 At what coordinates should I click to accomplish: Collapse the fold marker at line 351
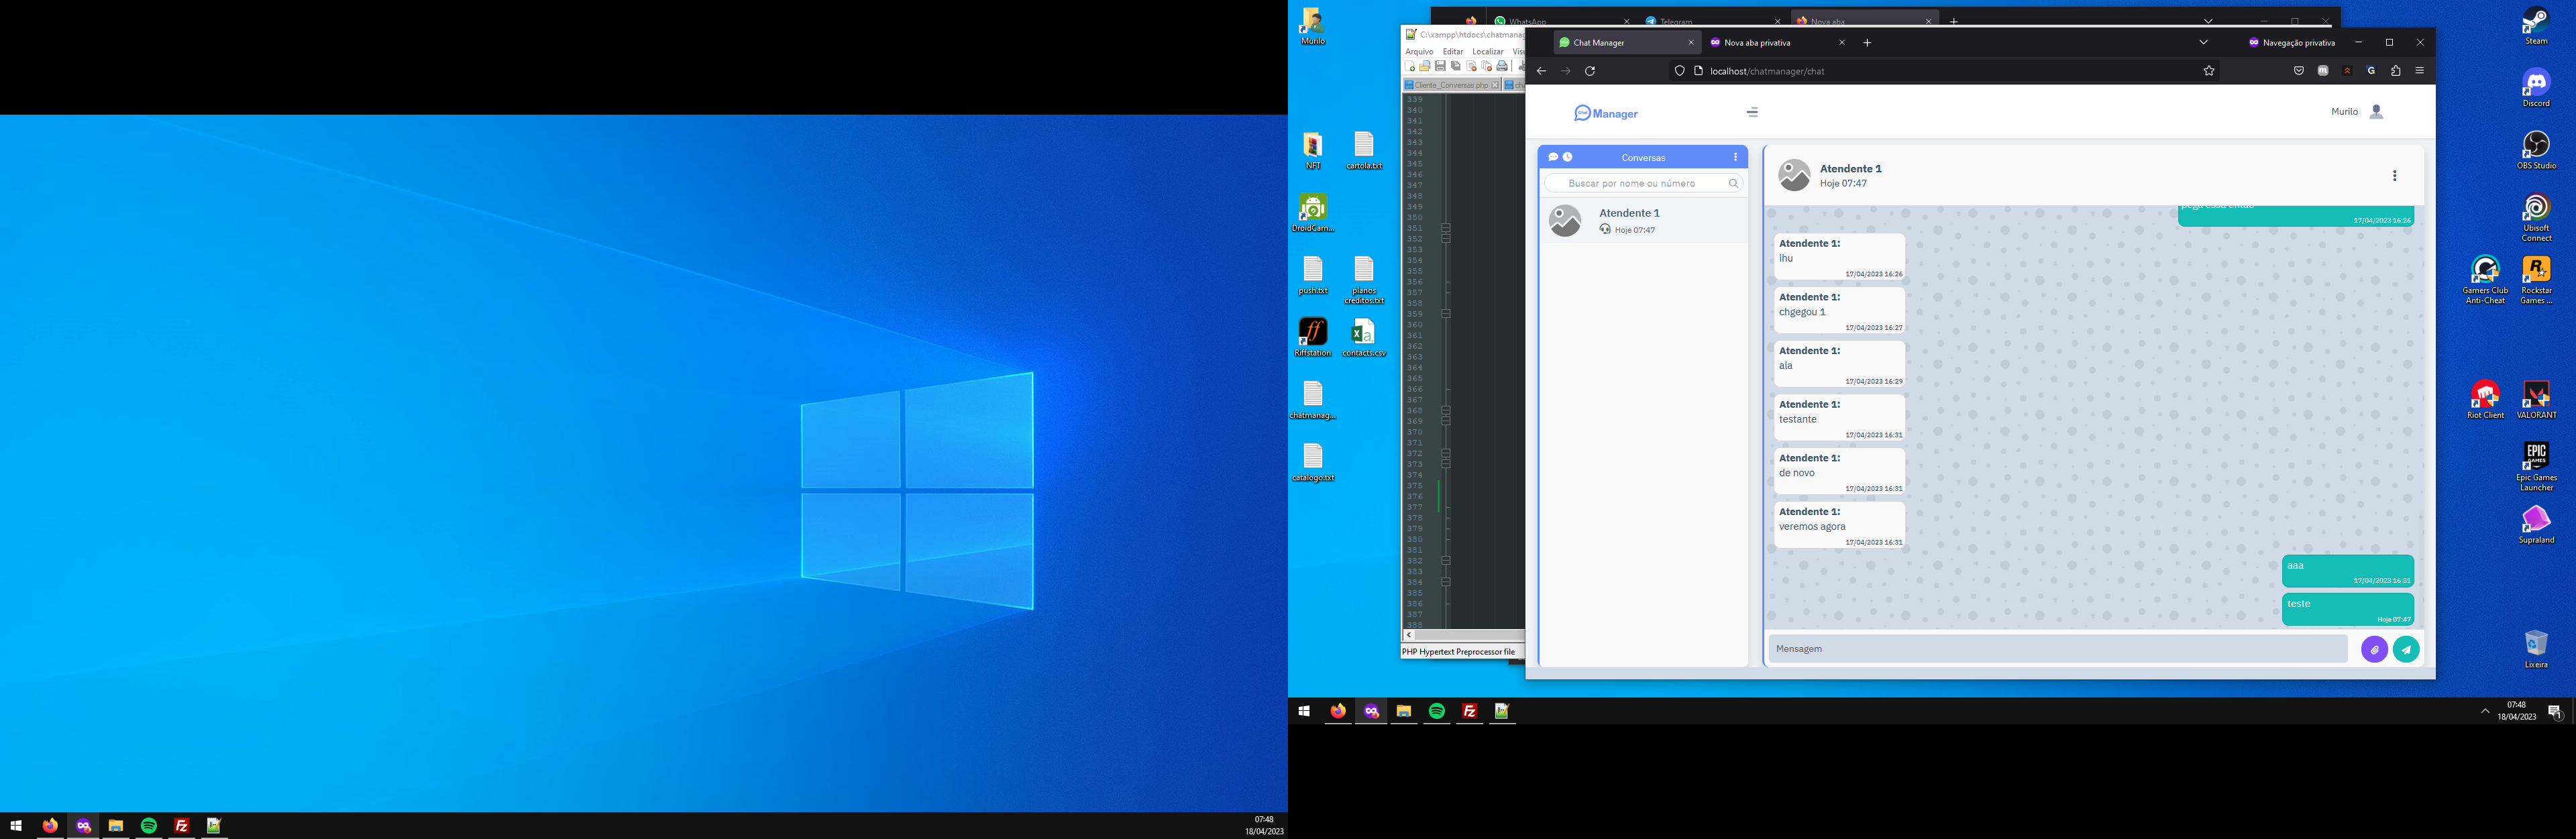pos(1446,228)
